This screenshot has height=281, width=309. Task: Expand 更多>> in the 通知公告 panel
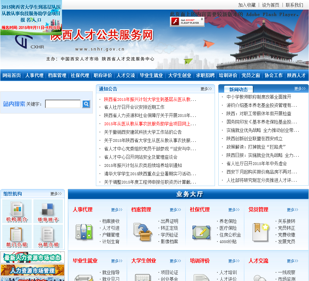[x=206, y=89]
